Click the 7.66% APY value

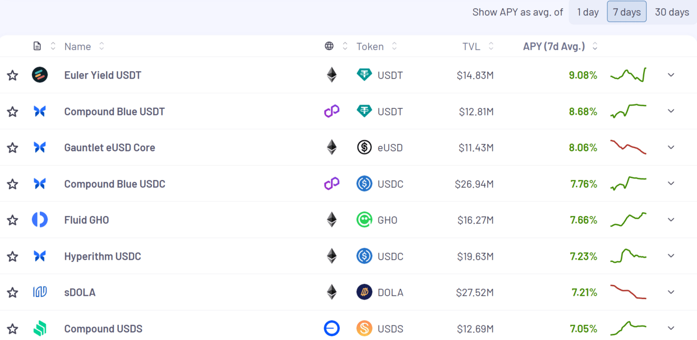point(584,220)
